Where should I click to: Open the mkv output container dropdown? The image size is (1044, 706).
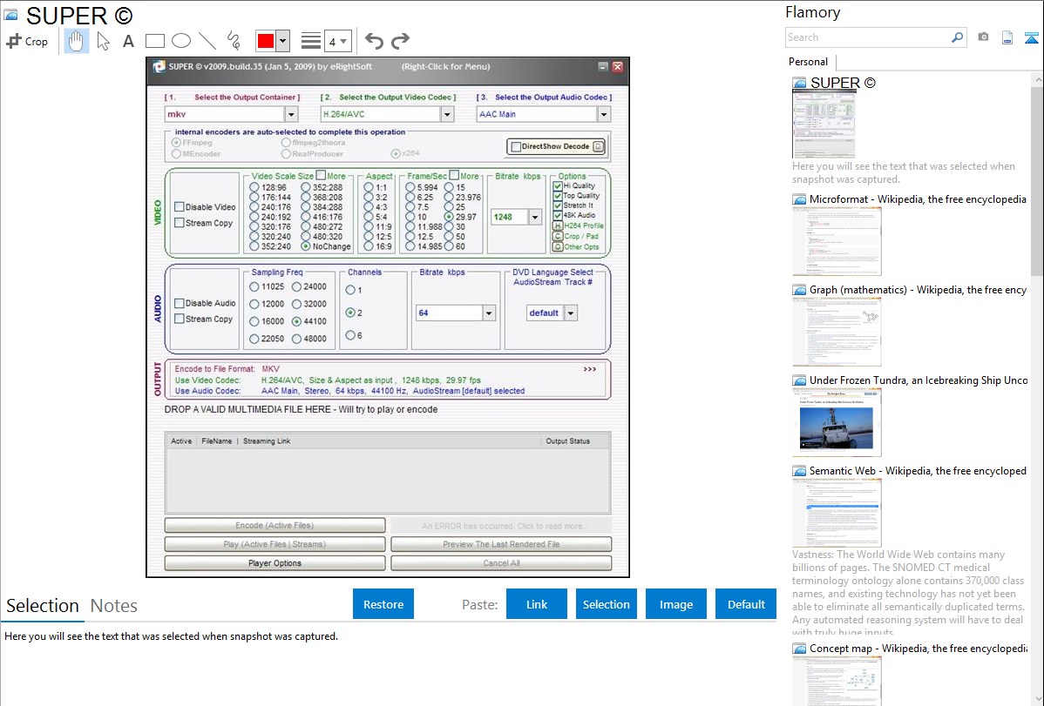[x=290, y=114]
